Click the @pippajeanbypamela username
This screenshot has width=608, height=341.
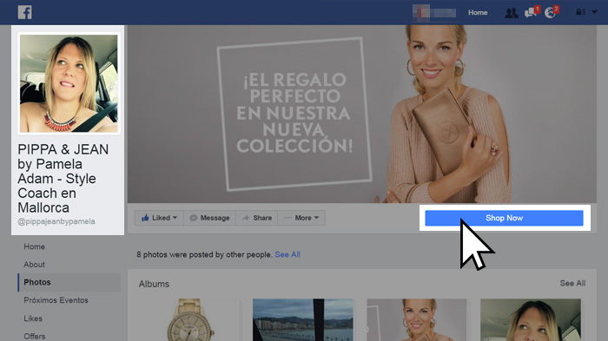56,221
